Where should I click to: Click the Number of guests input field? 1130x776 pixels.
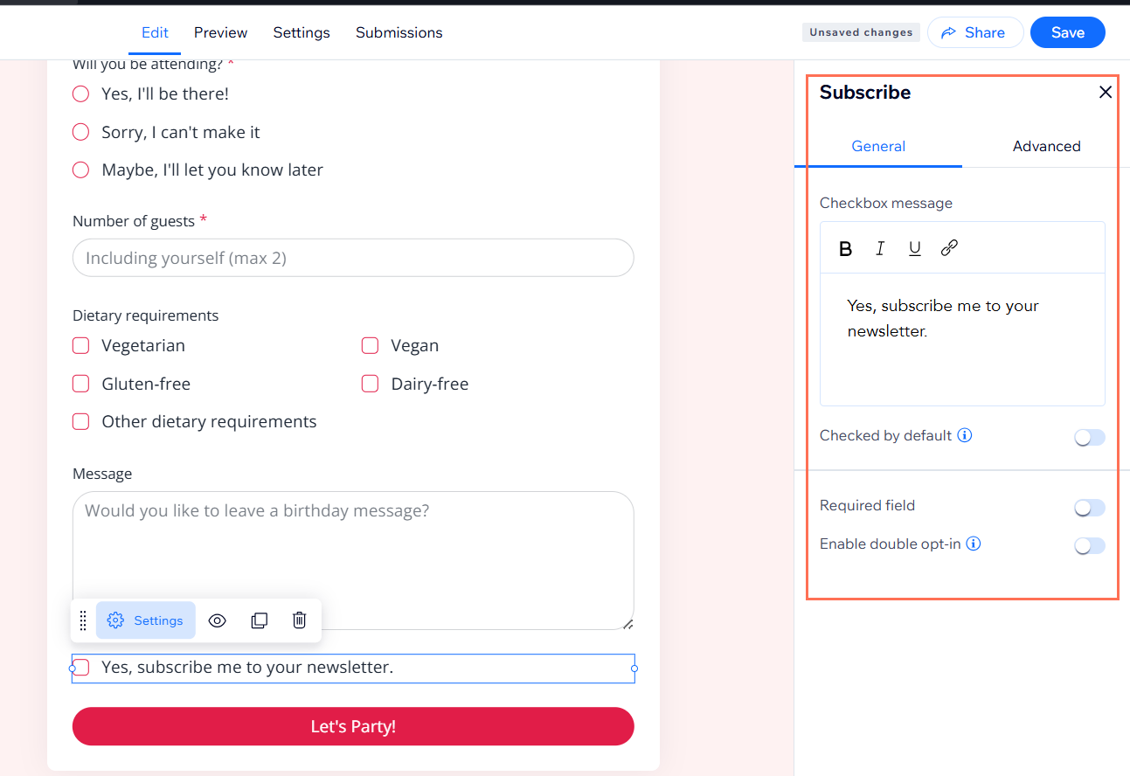click(353, 259)
